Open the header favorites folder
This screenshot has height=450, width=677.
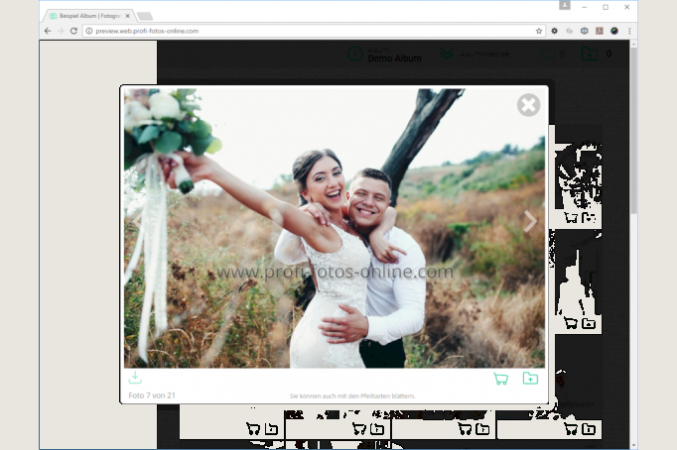point(590,55)
